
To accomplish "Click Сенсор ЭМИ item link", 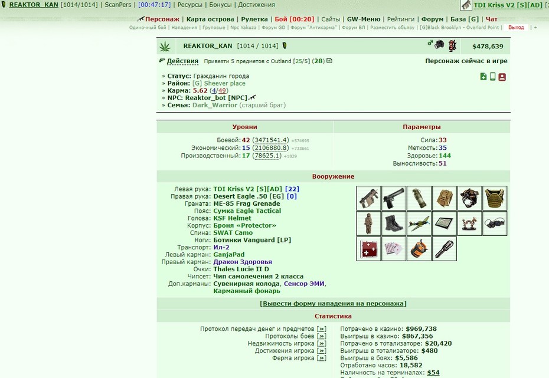I will [x=304, y=284].
